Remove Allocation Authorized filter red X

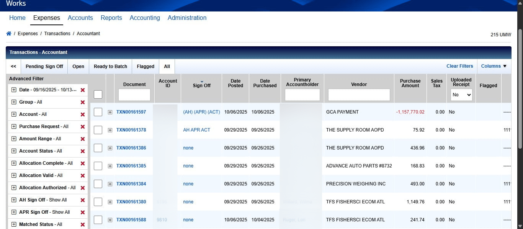point(82,188)
